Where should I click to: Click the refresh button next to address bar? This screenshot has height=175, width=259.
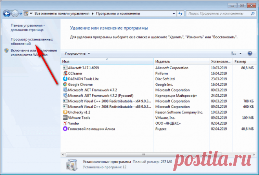(181, 14)
